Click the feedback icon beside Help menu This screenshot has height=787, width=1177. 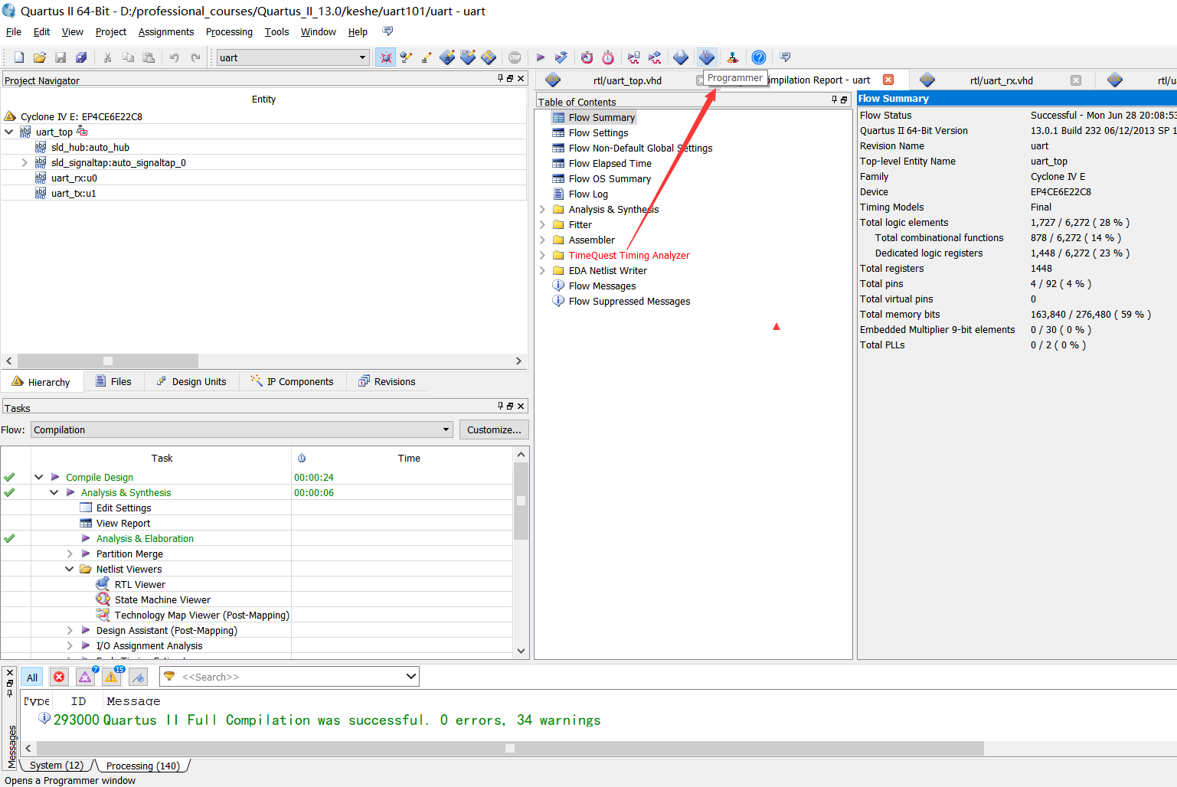point(387,31)
